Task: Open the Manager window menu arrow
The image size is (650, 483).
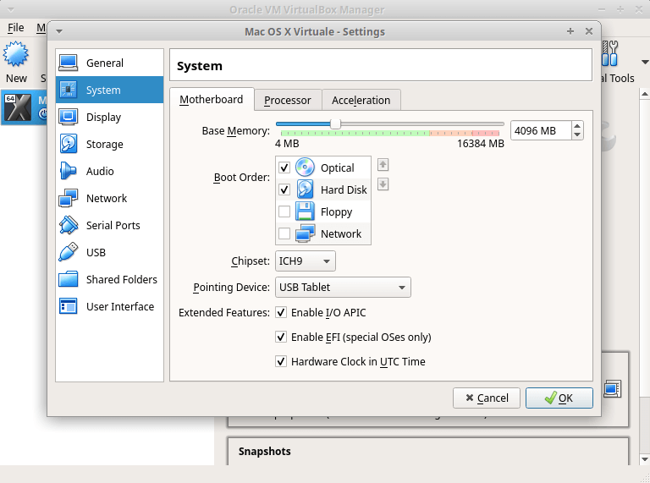Action: pyautogui.click(x=10, y=9)
